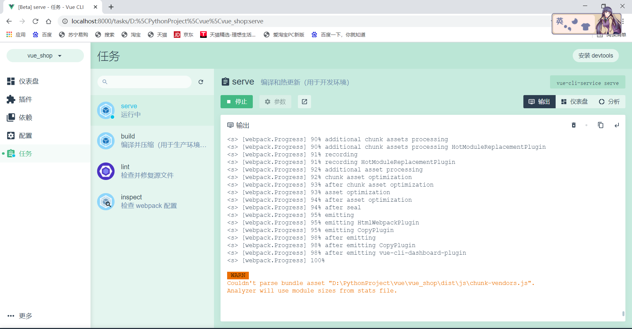This screenshot has height=329, width=632.
Task: Expand the 更多 more menu
Action: click(45, 316)
